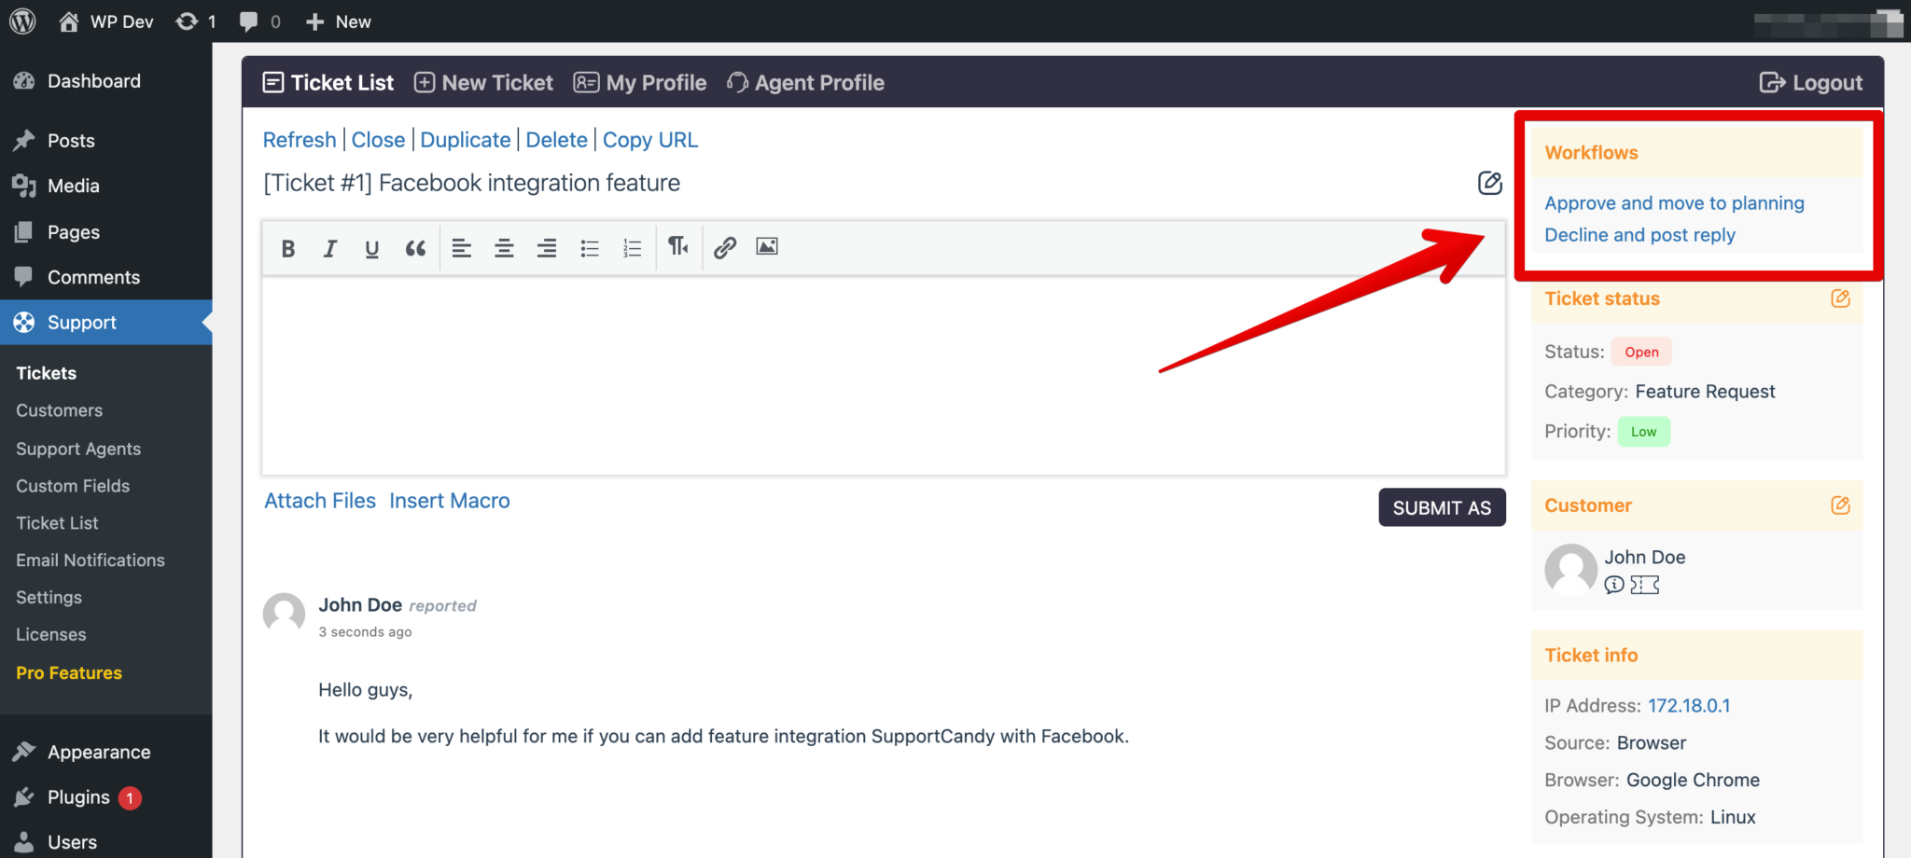Click inside the reply text area
This screenshot has width=1911, height=858.
883,375
